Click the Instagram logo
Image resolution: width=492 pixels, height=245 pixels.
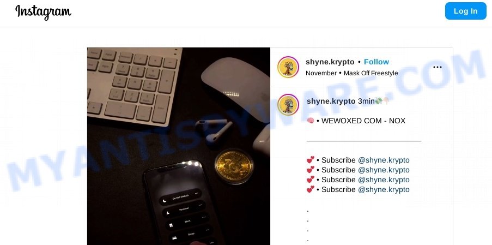point(43,12)
